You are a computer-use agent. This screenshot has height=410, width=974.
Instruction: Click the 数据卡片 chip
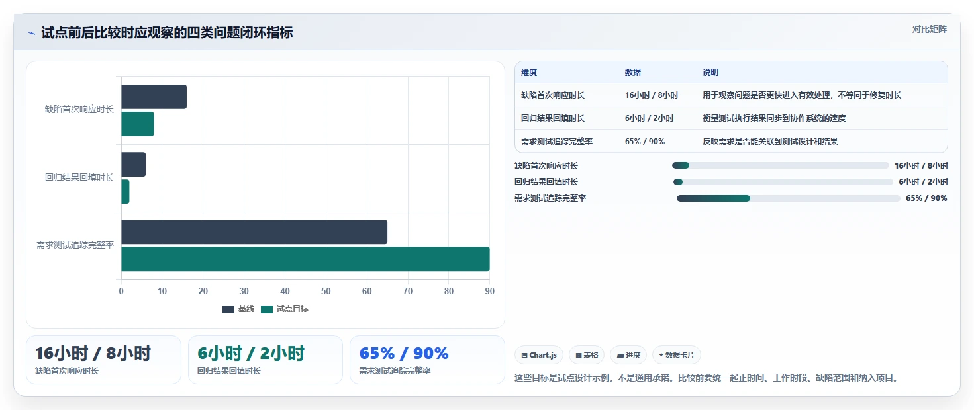coord(677,355)
